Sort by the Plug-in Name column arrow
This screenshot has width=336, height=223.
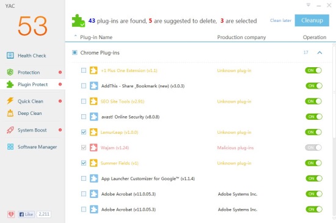point(75,36)
